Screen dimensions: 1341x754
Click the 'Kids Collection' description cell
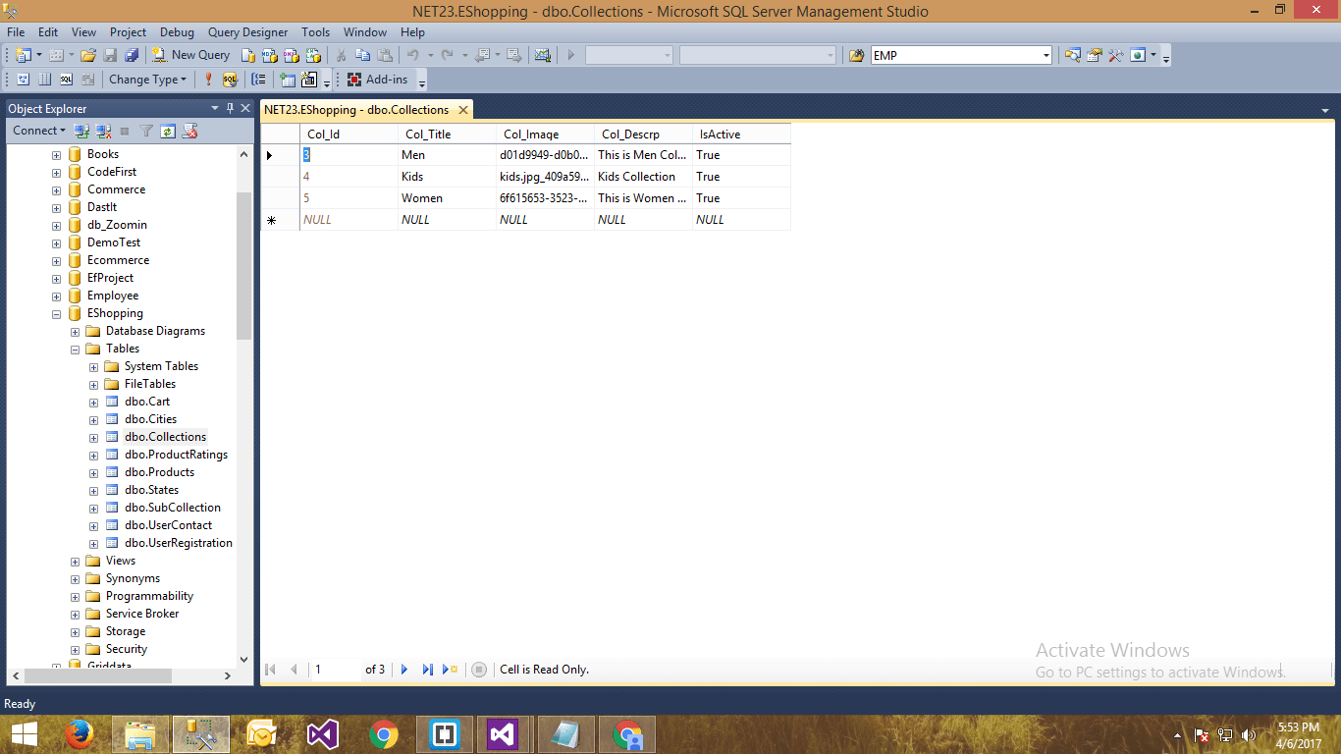[643, 177]
